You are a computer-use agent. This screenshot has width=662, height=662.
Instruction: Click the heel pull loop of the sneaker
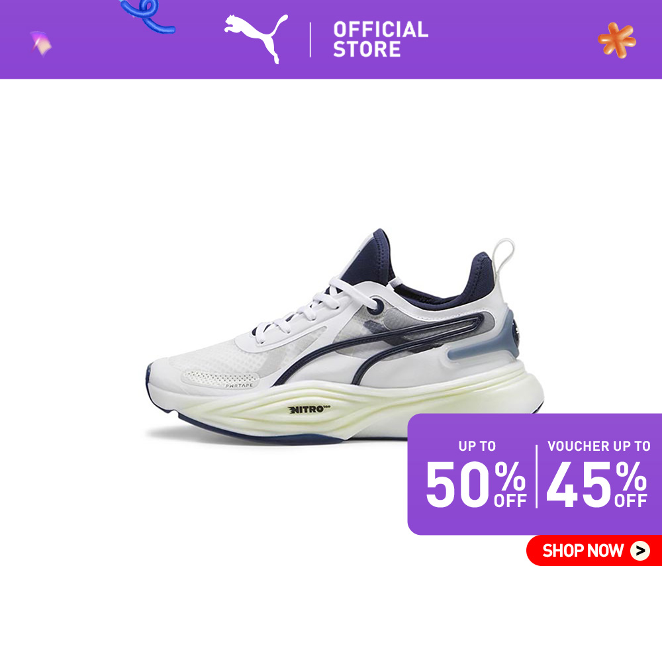point(502,258)
